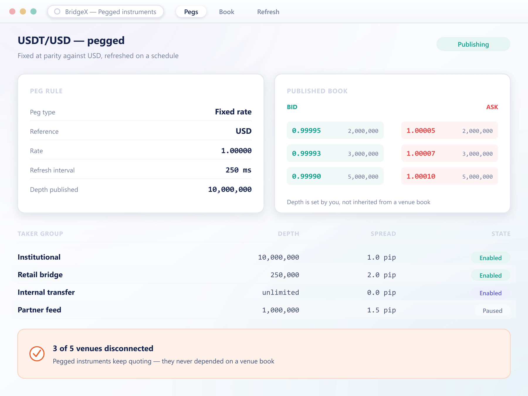Click the red window close dot
This screenshot has width=528, height=396.
click(x=12, y=11)
